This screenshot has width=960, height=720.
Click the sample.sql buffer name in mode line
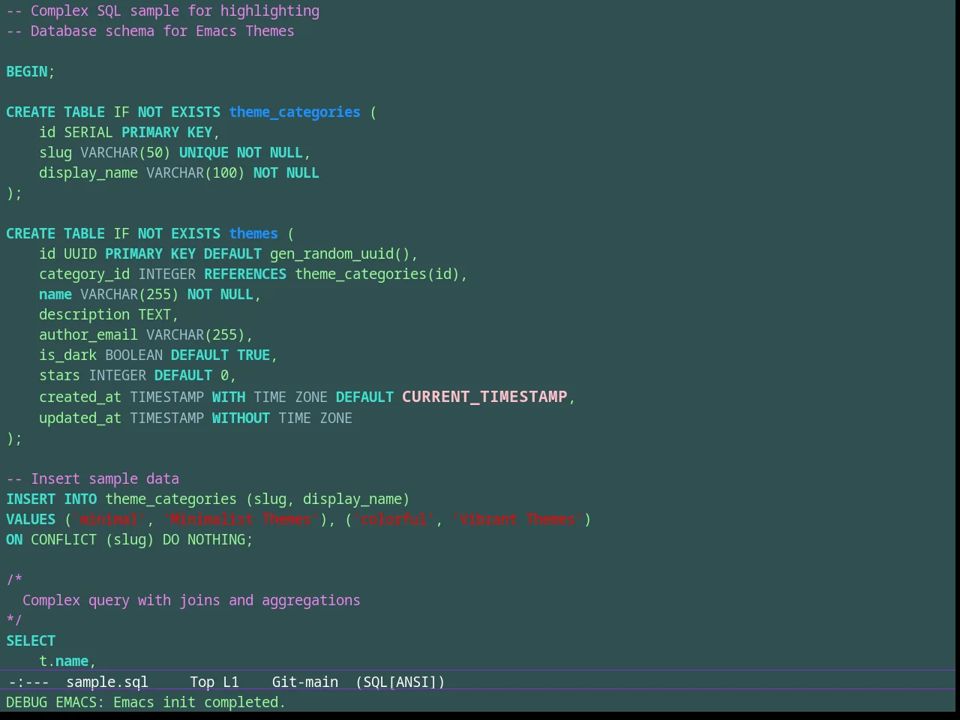(107, 682)
